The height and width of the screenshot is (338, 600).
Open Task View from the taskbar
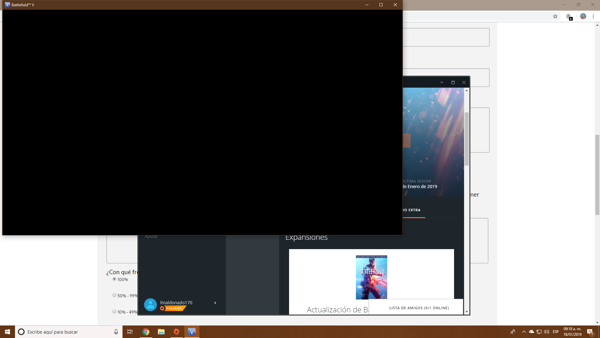pos(130,332)
